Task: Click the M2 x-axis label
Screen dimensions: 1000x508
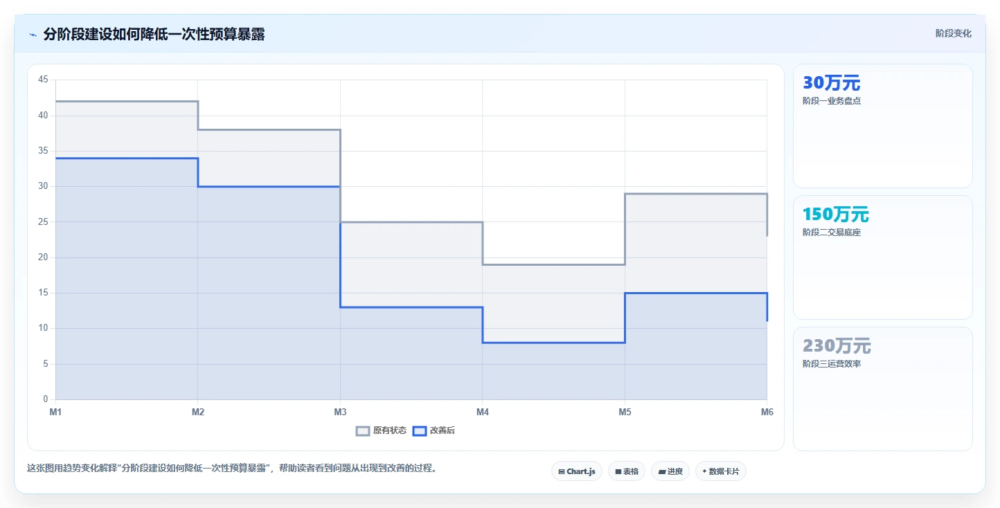Action: (198, 412)
